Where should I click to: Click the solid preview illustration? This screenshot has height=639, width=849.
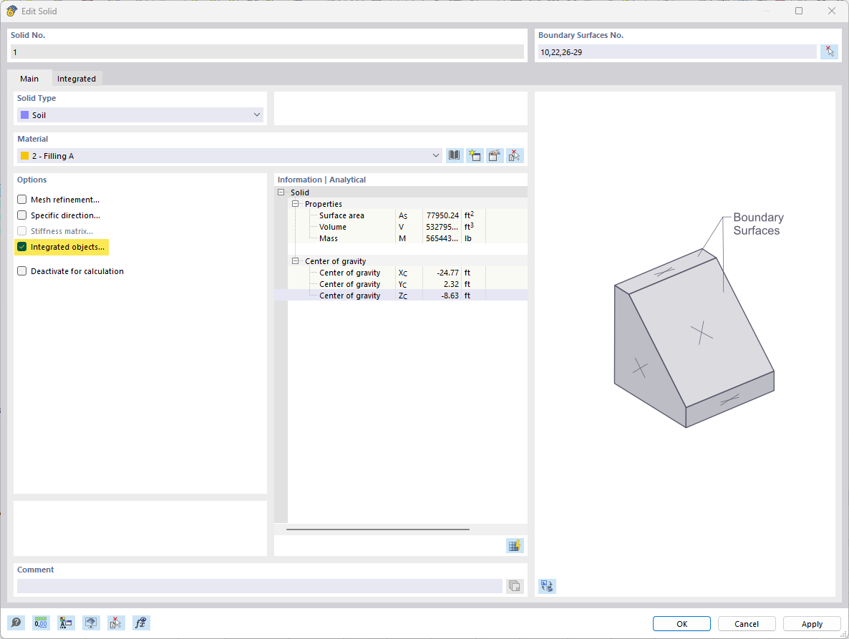pos(694,338)
